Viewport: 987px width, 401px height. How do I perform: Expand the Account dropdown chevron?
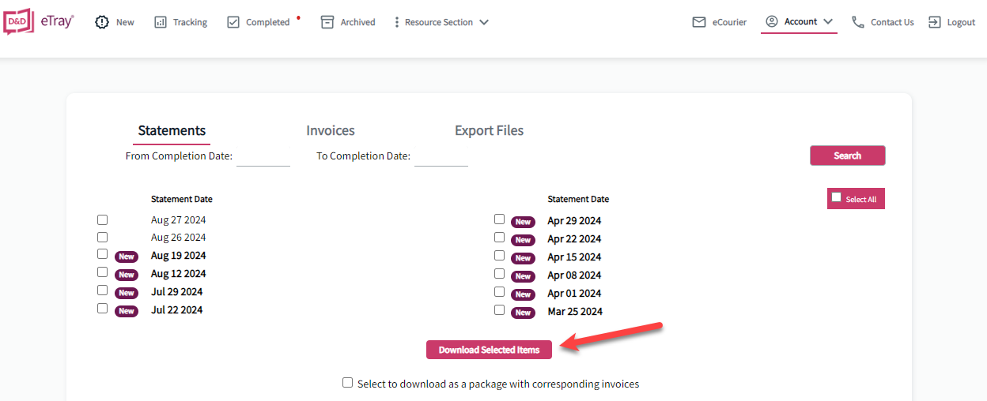828,22
